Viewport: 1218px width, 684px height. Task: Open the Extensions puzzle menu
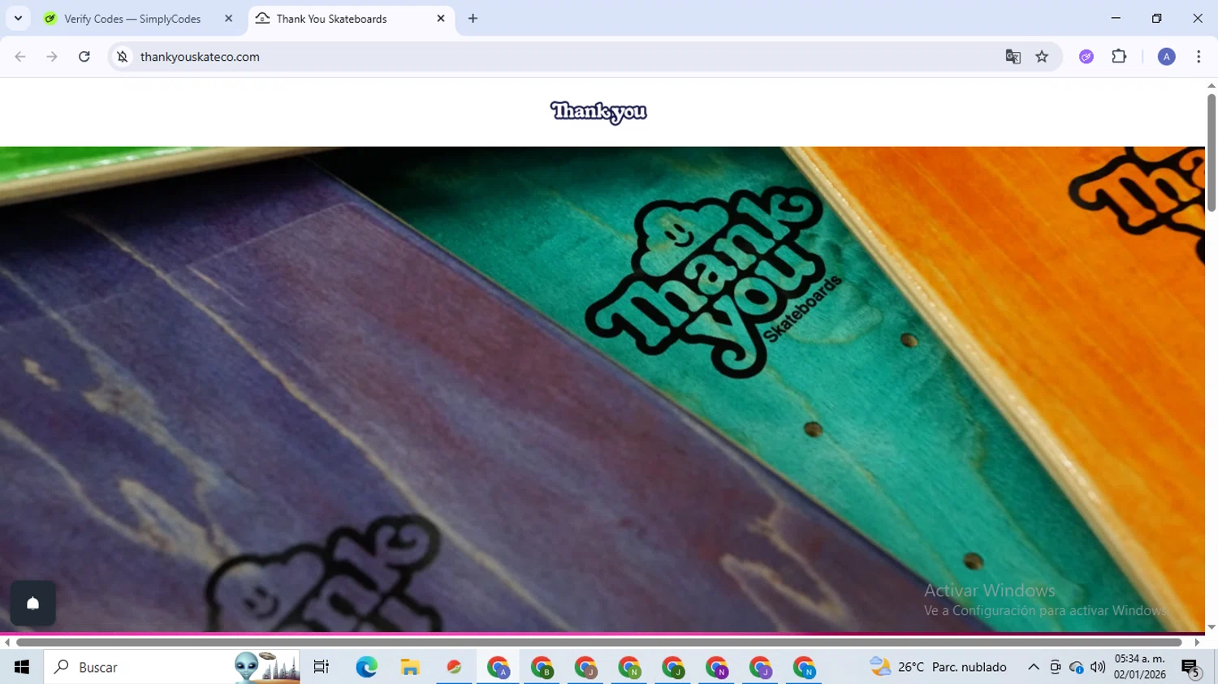pos(1119,57)
